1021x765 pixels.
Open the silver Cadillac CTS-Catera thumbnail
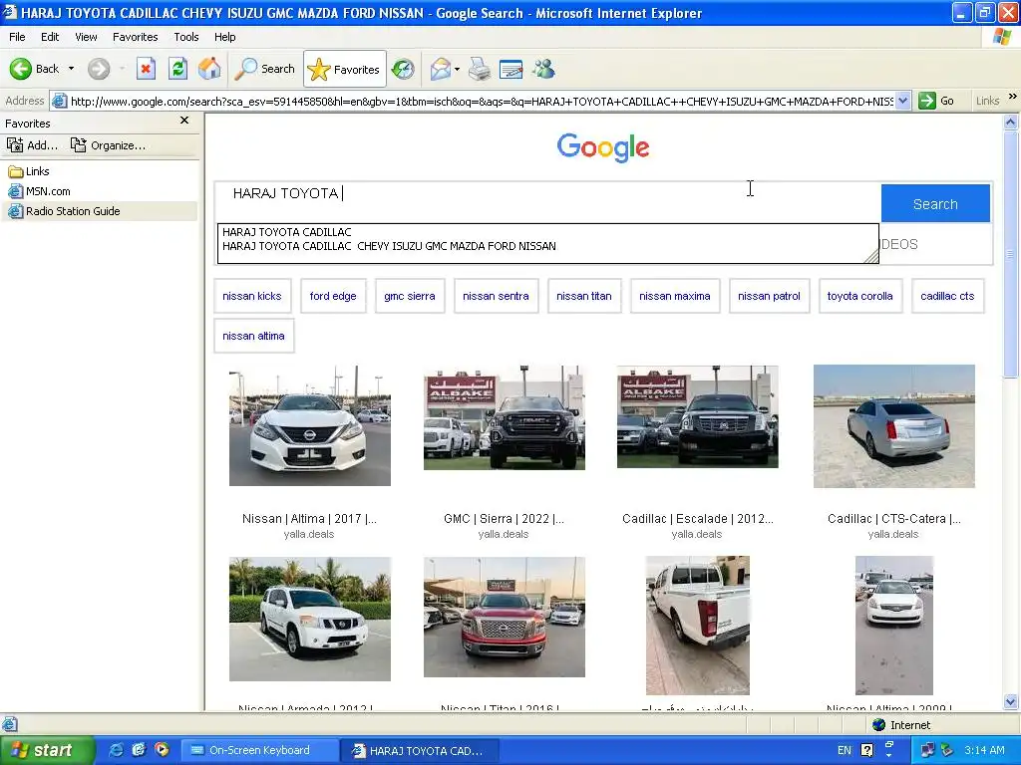coord(894,426)
